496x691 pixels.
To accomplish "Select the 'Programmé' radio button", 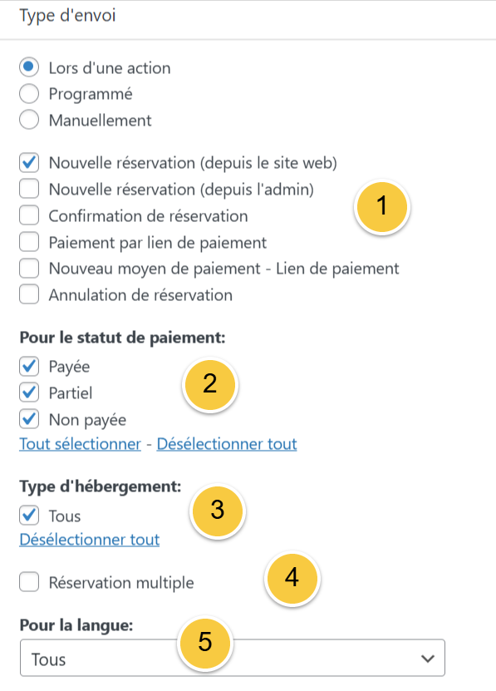I will [28, 93].
